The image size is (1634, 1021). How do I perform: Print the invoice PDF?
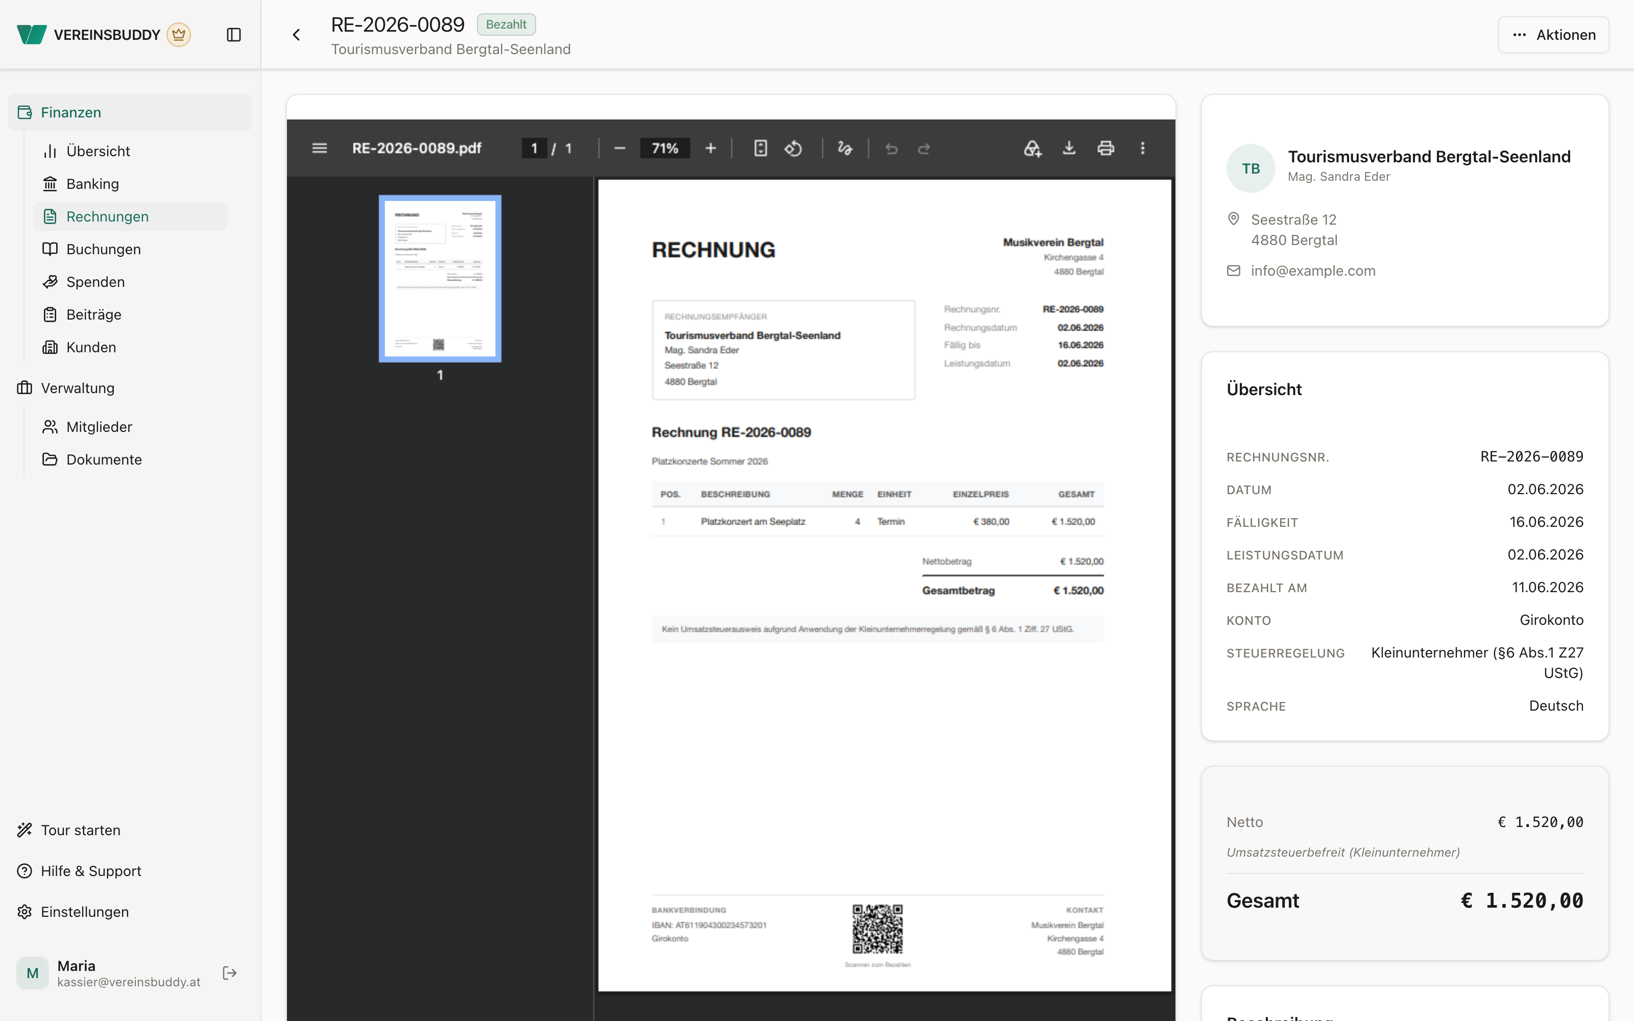click(1106, 148)
